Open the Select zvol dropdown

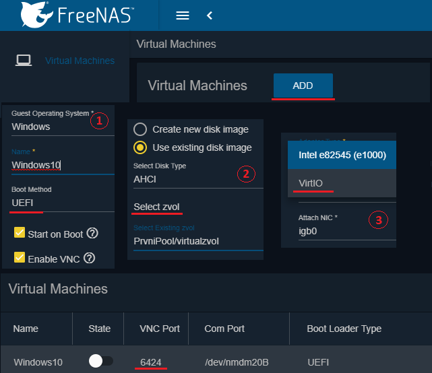click(x=156, y=207)
